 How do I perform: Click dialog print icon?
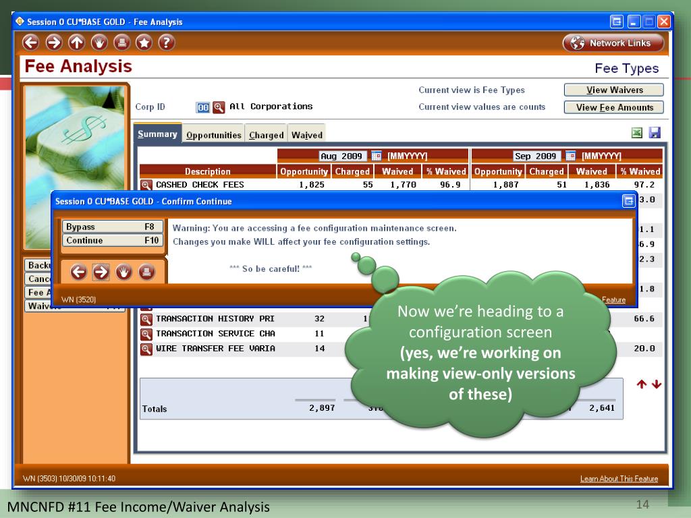click(146, 272)
